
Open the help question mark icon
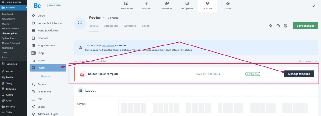pyautogui.click(x=278, y=26)
